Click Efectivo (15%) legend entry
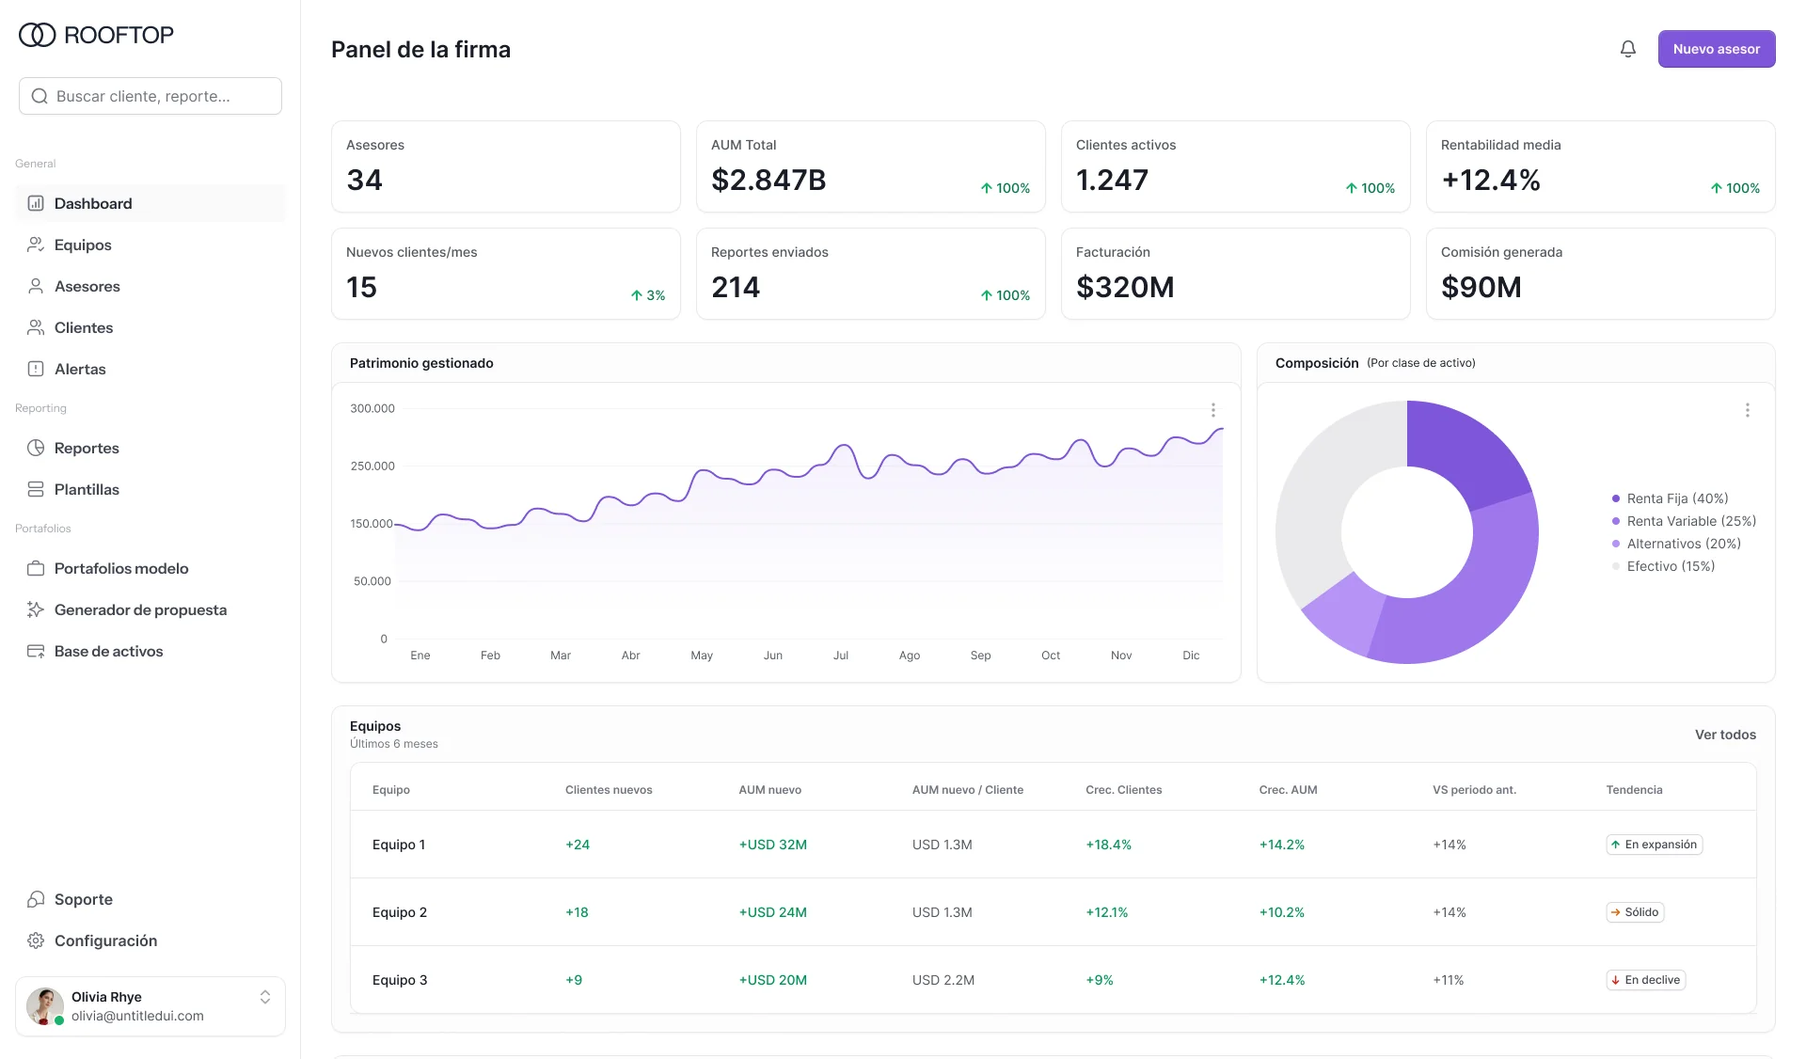Image resolution: width=1806 pixels, height=1059 pixels. [1663, 566]
